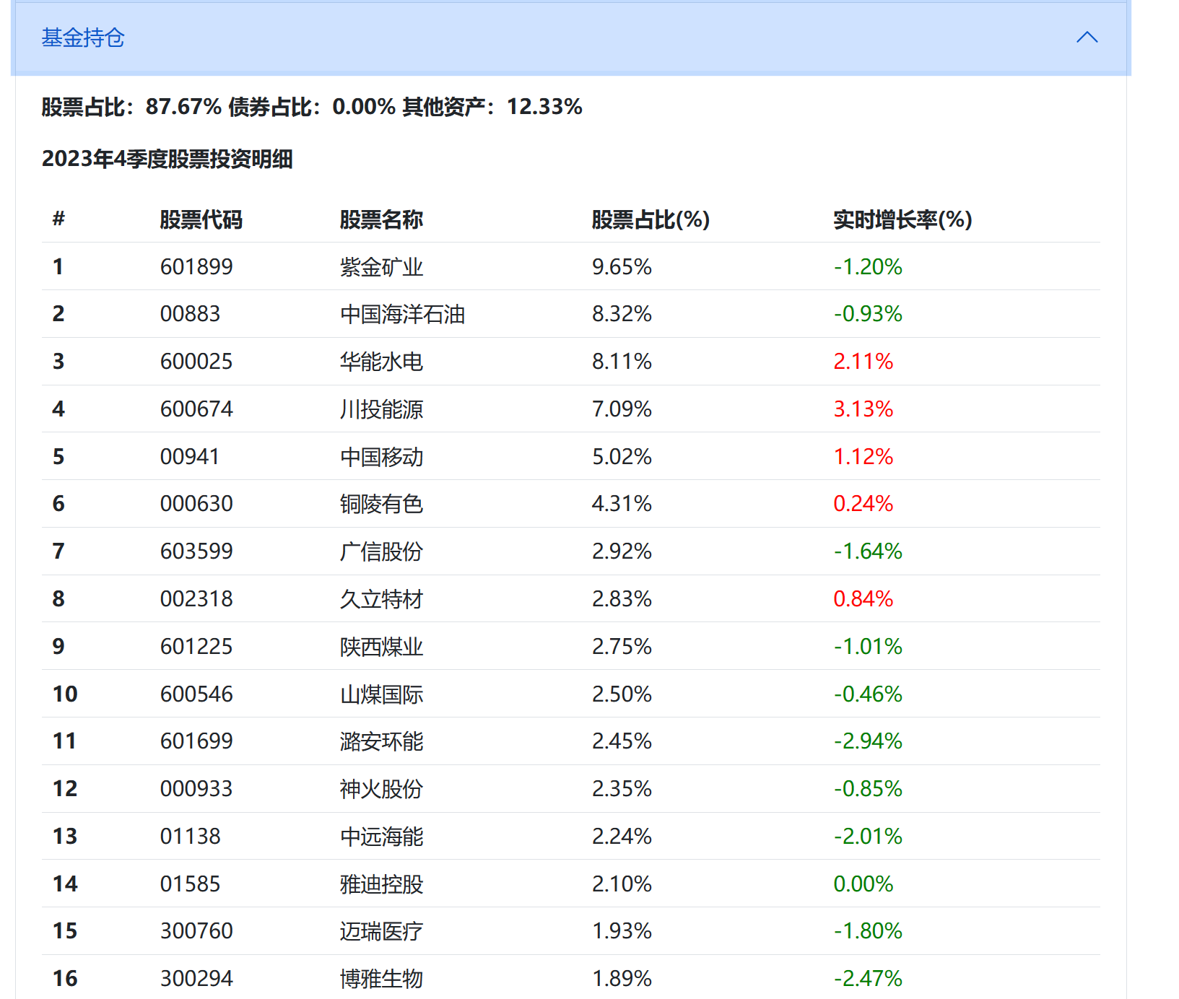Click the 2.11% growth rate value
Image resolution: width=1179 pixels, height=999 pixels.
[x=863, y=362]
